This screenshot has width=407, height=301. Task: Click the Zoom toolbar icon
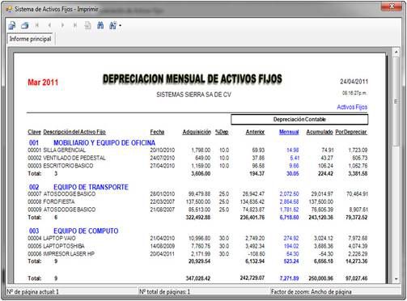(x=112, y=25)
